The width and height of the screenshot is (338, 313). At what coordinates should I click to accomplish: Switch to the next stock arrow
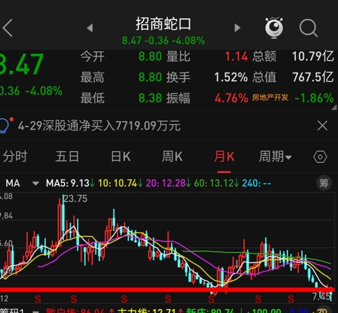(237, 28)
